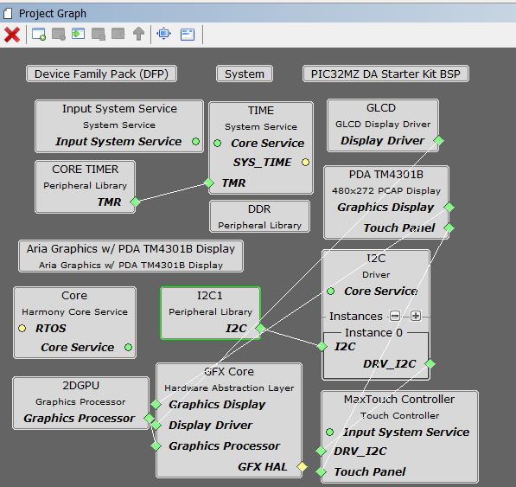Click the gray up arrow toolbar icon

click(x=138, y=34)
